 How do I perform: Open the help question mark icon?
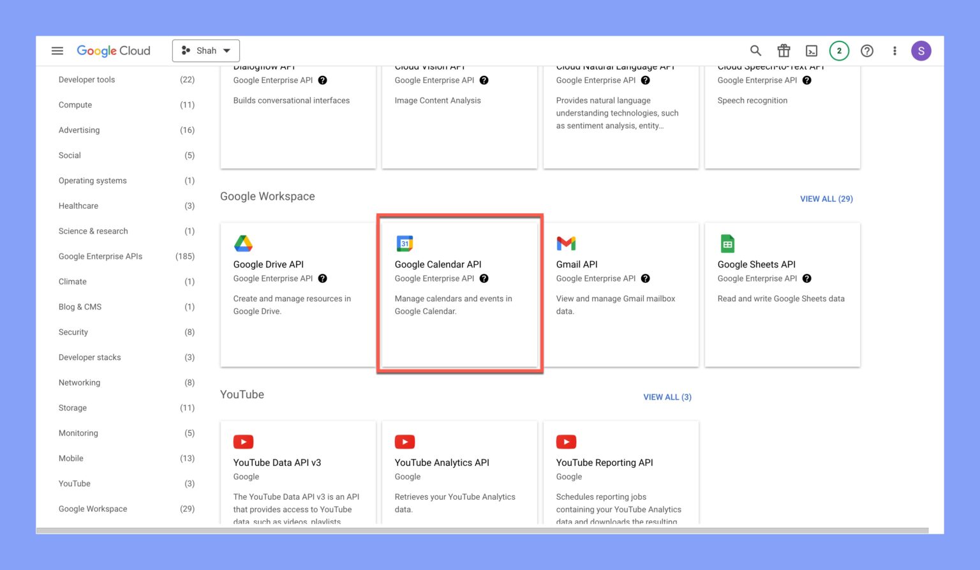(x=867, y=50)
